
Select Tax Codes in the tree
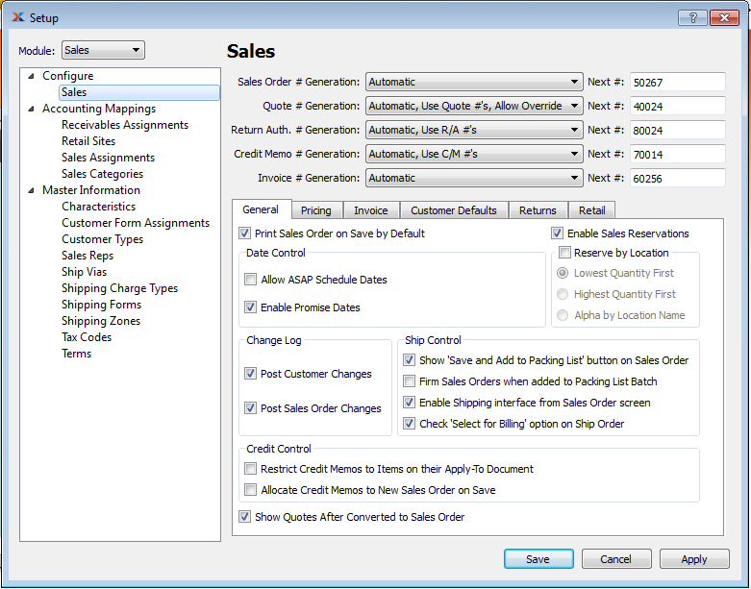(x=87, y=337)
